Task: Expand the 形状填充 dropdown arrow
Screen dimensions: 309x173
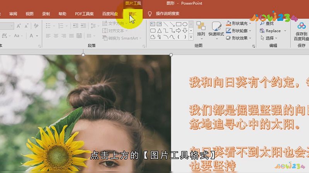Action: click(250, 23)
